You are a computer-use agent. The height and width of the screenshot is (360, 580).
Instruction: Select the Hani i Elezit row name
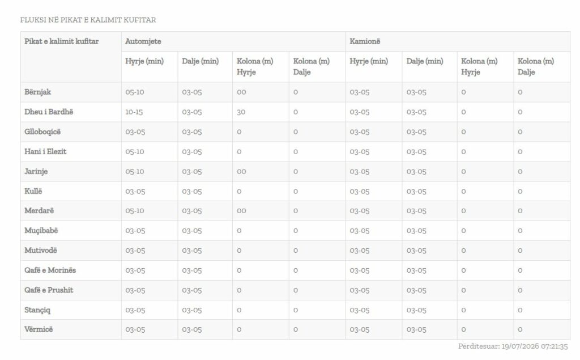[45, 151]
